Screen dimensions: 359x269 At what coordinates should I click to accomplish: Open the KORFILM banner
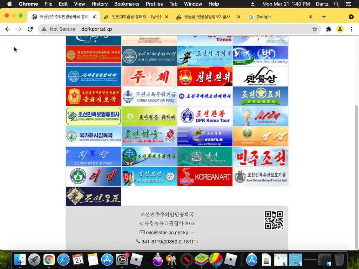[x=205, y=136]
